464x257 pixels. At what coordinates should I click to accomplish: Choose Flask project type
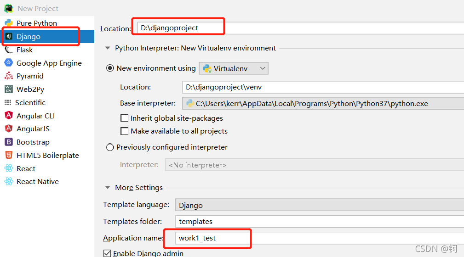(47, 50)
